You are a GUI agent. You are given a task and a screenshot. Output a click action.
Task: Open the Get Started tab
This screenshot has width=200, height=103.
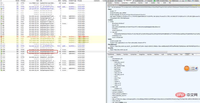coord(110,1)
